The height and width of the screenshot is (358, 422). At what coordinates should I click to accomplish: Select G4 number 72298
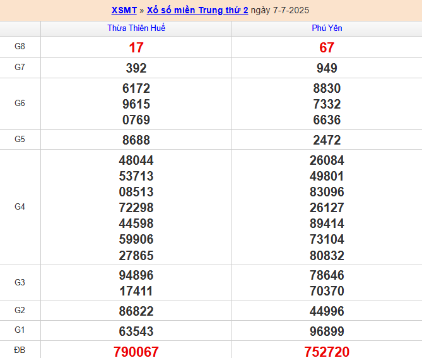tap(136, 208)
